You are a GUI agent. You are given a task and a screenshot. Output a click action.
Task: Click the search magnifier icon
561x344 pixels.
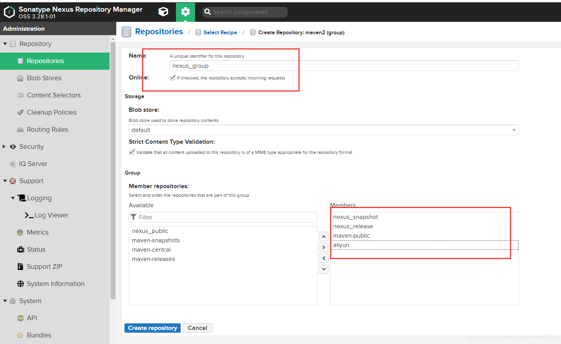click(x=208, y=12)
